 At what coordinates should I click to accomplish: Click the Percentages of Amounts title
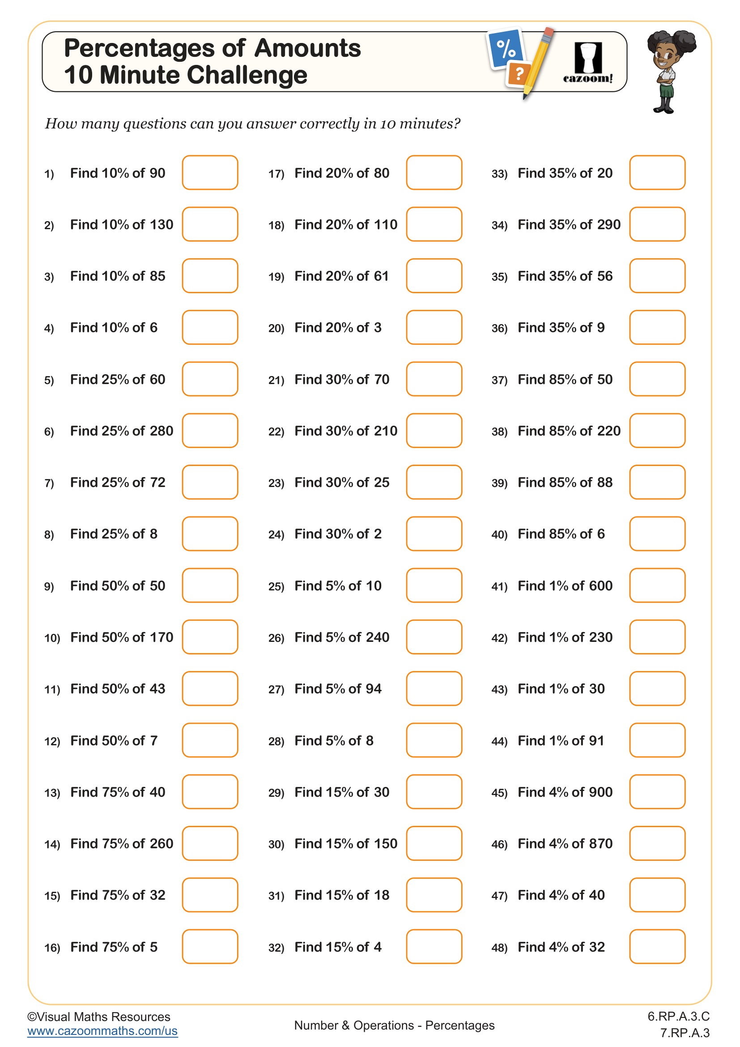[213, 48]
